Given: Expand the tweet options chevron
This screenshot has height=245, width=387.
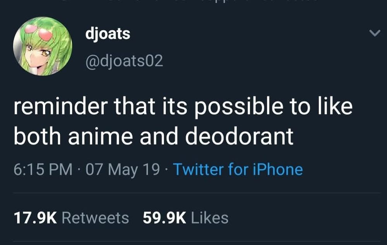Looking at the screenshot, I should [375, 33].
